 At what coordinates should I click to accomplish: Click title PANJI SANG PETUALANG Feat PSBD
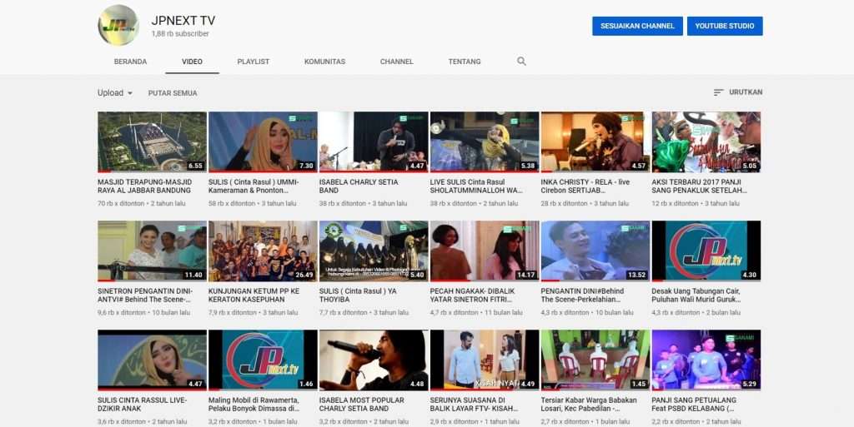click(694, 405)
